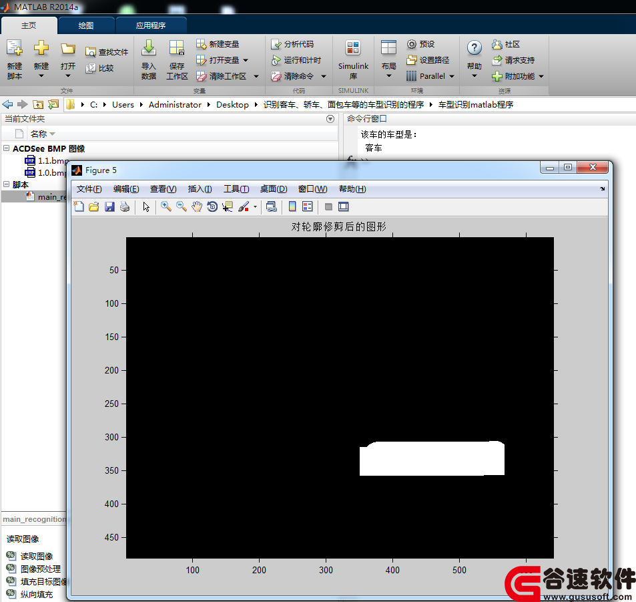Collapse the 脚本 scripts group
The height and width of the screenshot is (602, 636).
(x=7, y=184)
